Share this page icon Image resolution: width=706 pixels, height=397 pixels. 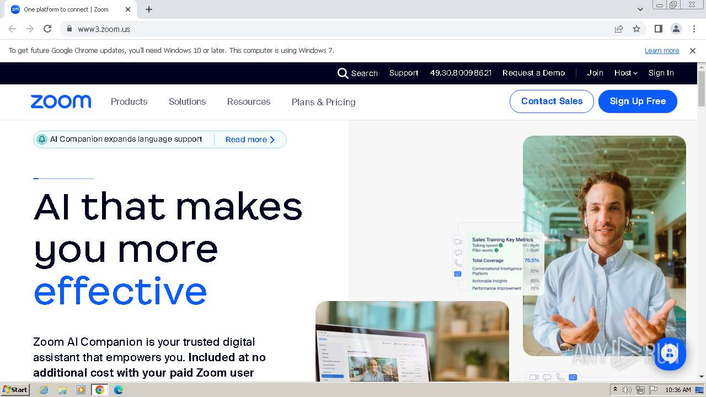[x=619, y=29]
